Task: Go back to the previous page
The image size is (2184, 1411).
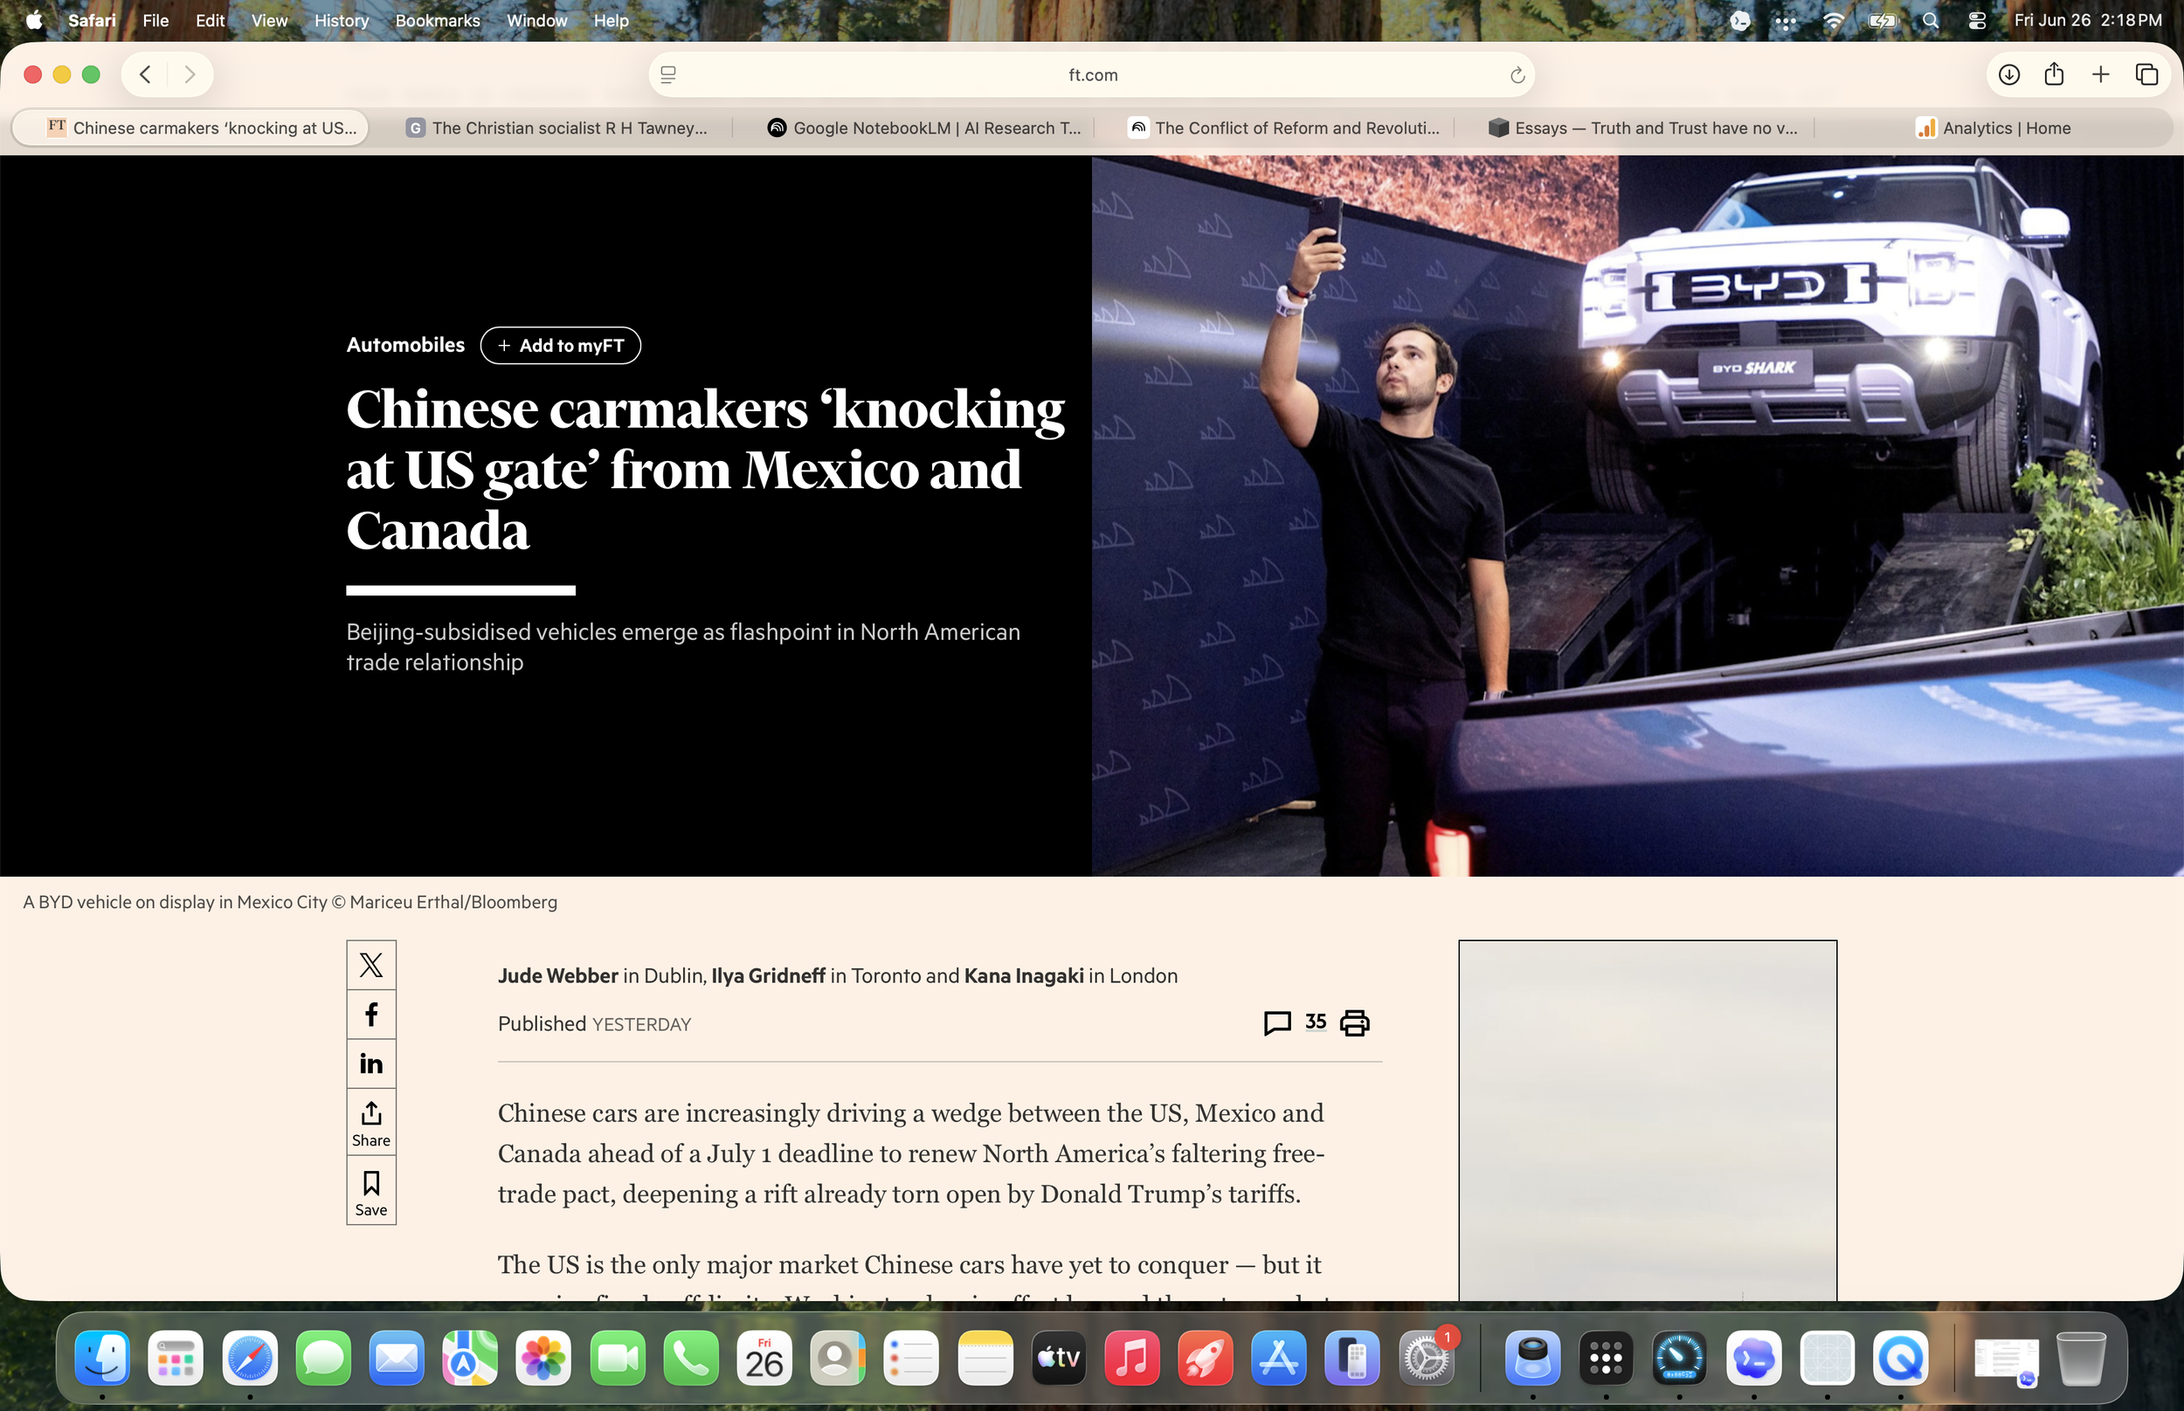Action: click(x=145, y=74)
